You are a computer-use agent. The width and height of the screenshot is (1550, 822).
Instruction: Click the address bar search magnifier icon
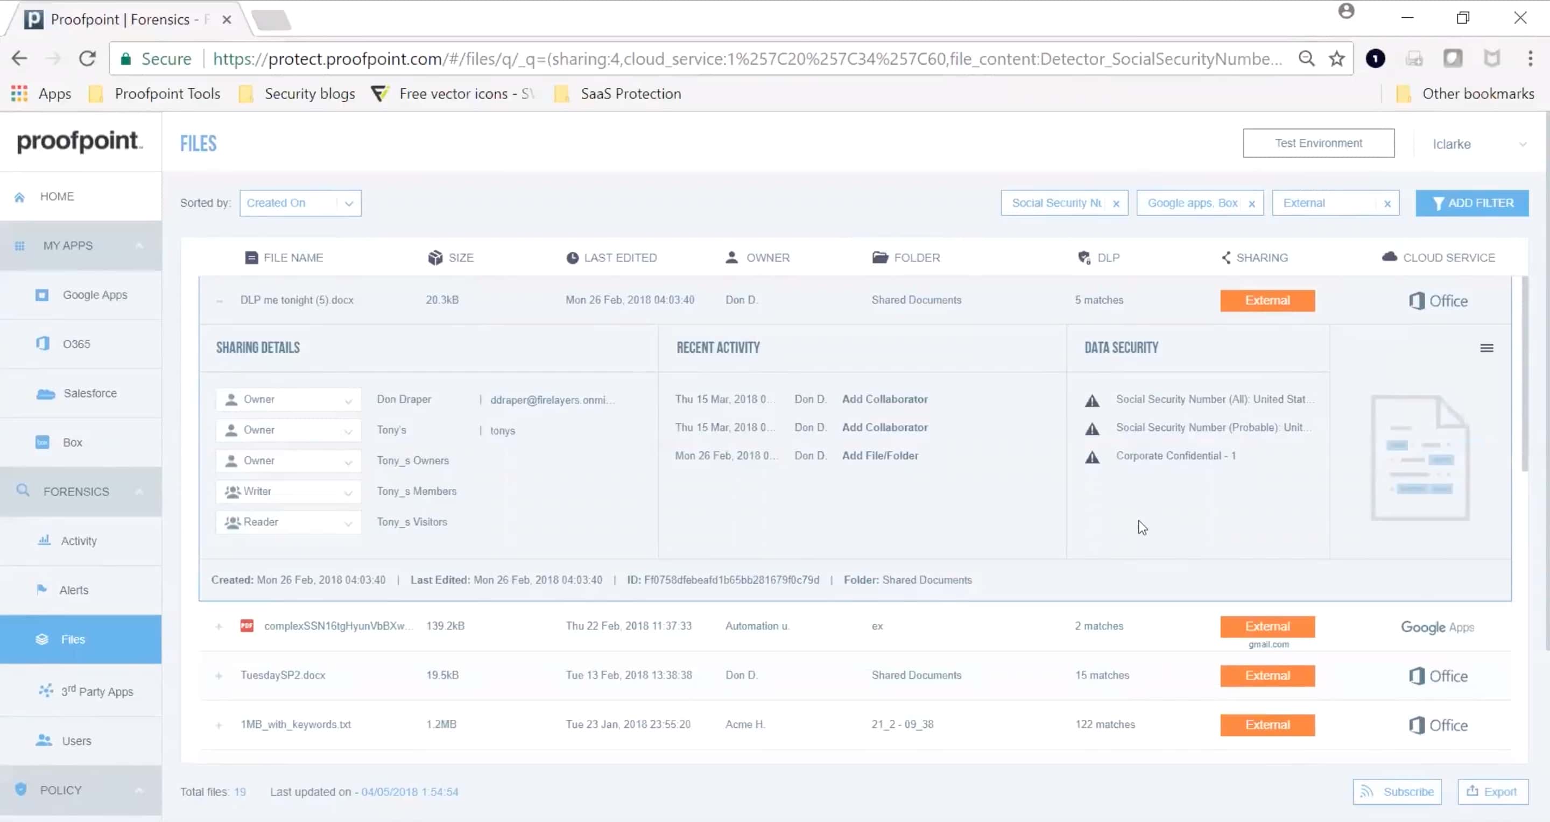(x=1306, y=58)
